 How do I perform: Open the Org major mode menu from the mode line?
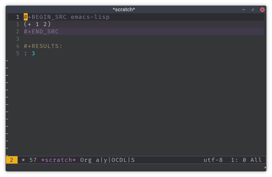pyautogui.click(x=86, y=160)
